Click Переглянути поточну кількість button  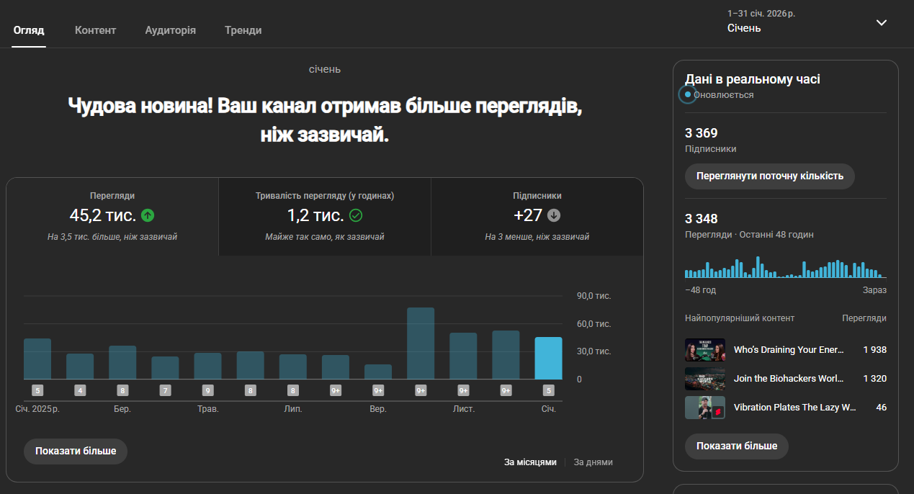pyautogui.click(x=769, y=176)
